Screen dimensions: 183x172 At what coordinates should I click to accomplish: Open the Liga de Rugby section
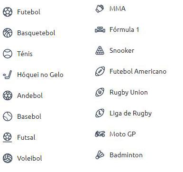[x=130, y=113]
